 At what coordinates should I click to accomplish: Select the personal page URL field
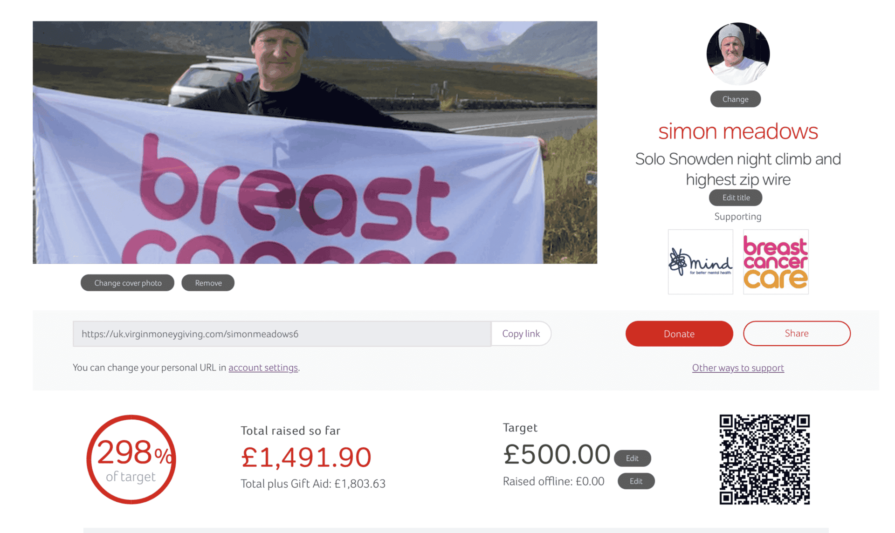click(282, 334)
